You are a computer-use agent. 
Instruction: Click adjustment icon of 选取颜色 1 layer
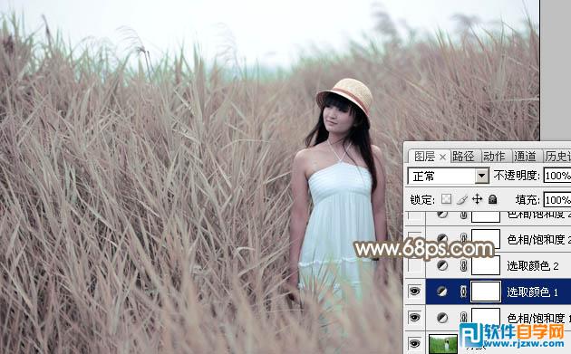point(442,292)
